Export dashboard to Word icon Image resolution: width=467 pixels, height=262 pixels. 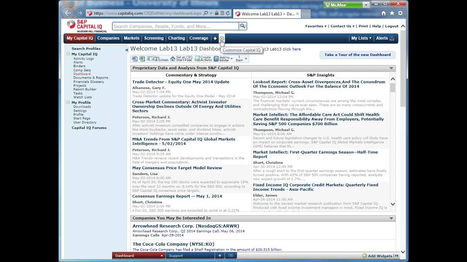pos(134,59)
